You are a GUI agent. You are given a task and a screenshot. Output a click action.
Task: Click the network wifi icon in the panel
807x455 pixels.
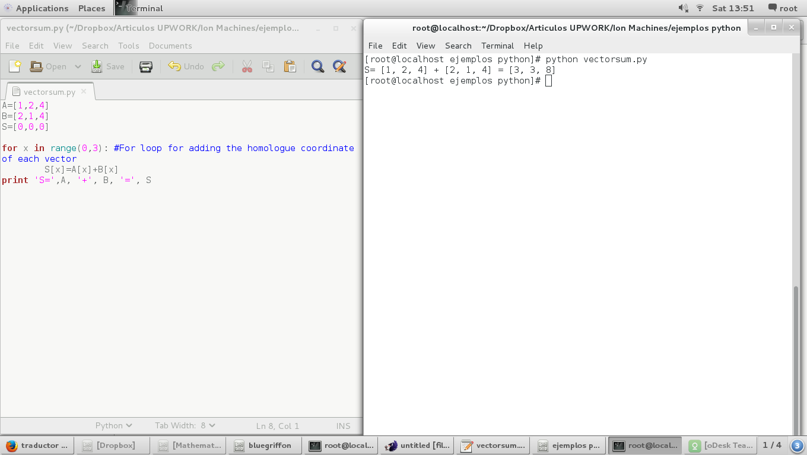tap(700, 8)
